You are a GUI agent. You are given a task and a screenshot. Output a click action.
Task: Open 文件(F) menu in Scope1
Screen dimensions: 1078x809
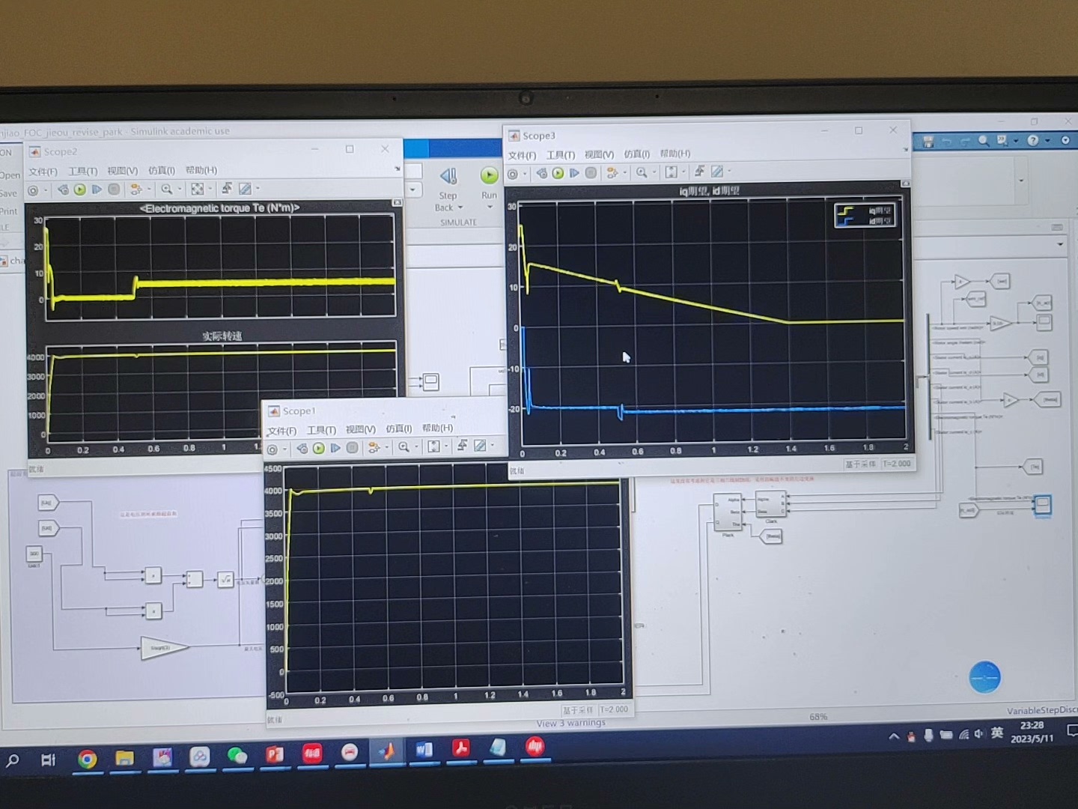click(x=282, y=431)
